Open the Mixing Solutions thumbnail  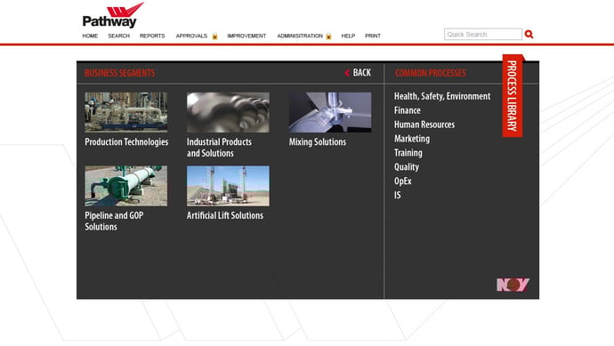tap(330, 112)
